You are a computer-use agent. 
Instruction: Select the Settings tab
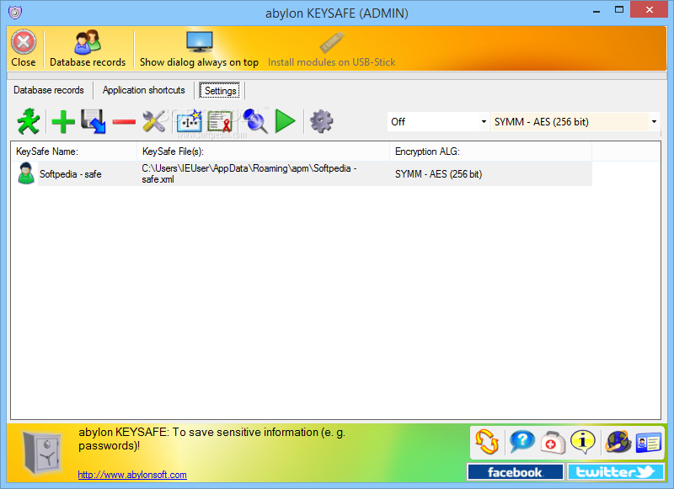pyautogui.click(x=220, y=91)
